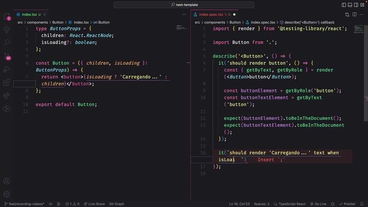Click line number 6 in left editor gutter
368x207 pixels.
[27, 63]
